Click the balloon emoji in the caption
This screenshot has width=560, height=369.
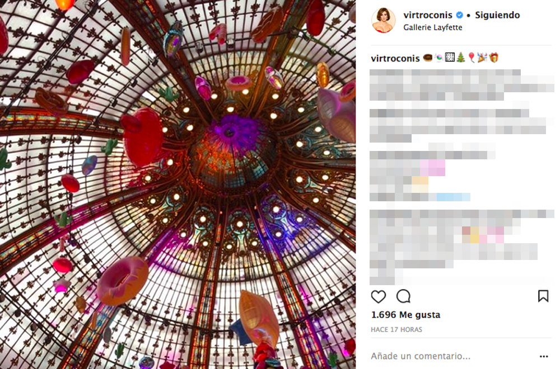pos(472,58)
